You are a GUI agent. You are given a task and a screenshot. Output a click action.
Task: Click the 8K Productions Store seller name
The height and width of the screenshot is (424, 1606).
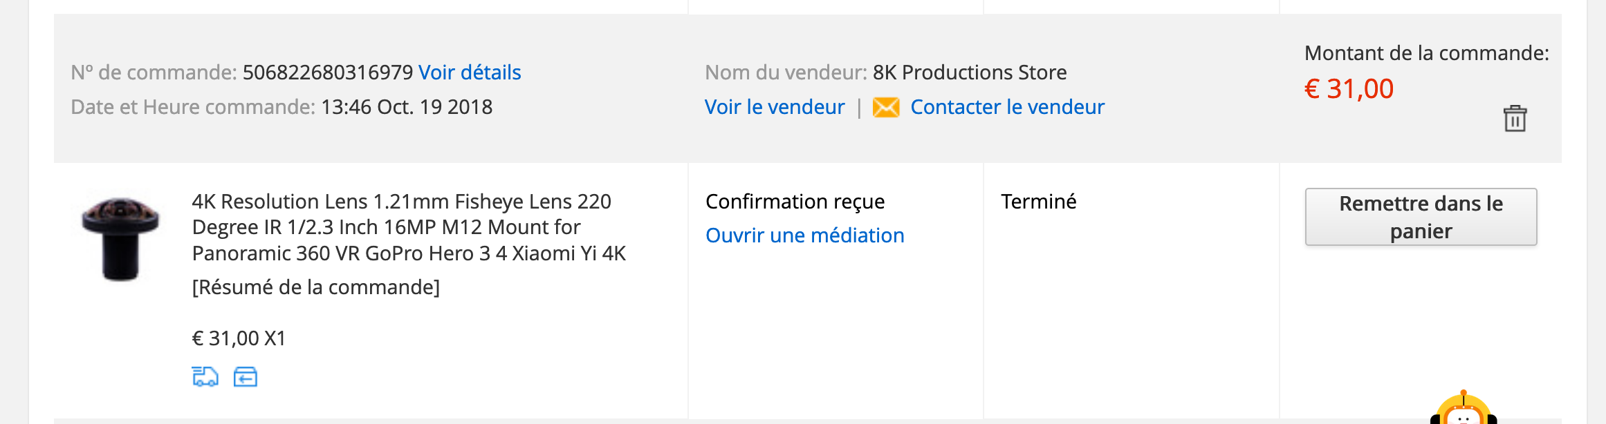tap(970, 73)
